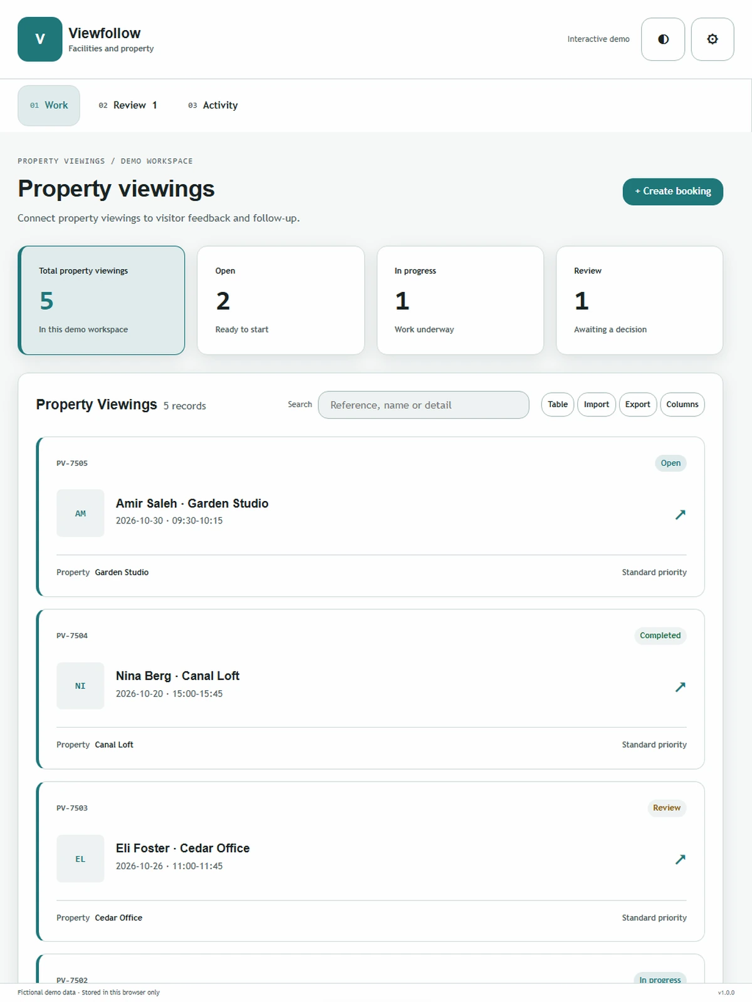Filter by the Review stat card
Screen dimensions: 752x1002
tap(639, 300)
